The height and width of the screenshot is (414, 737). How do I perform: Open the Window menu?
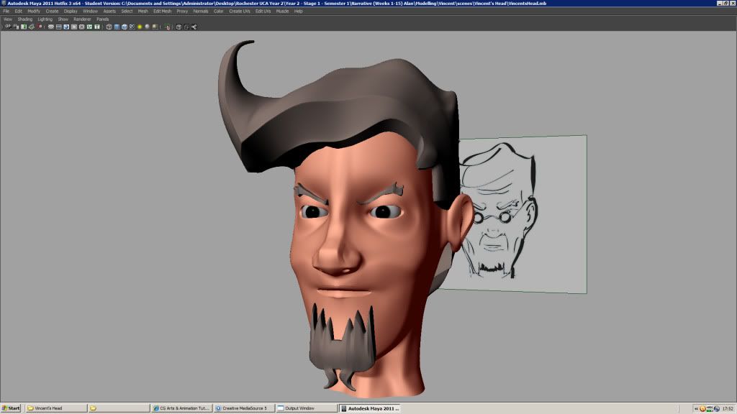[x=90, y=11]
